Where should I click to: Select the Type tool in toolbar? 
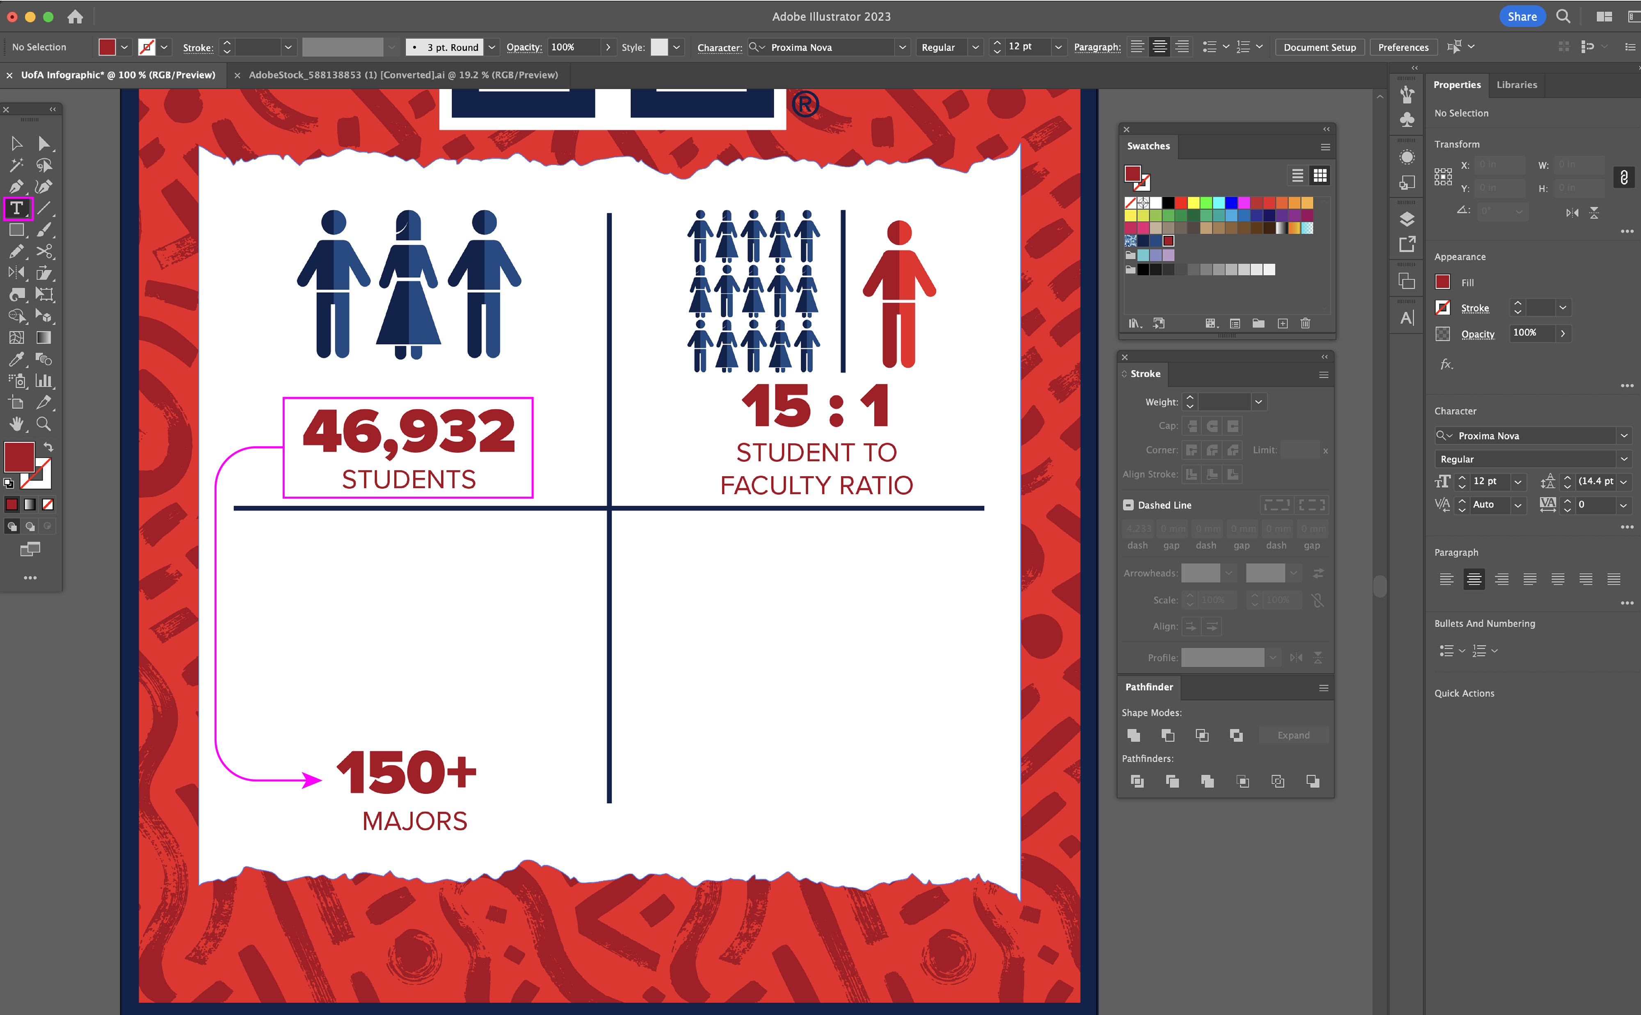tap(17, 208)
